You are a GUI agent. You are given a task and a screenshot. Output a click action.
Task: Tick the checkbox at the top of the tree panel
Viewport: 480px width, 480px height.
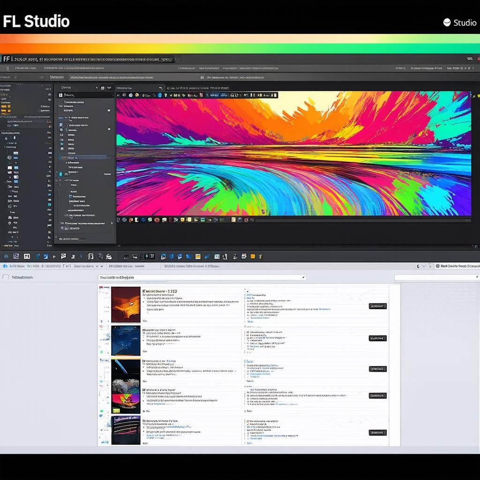point(60,95)
